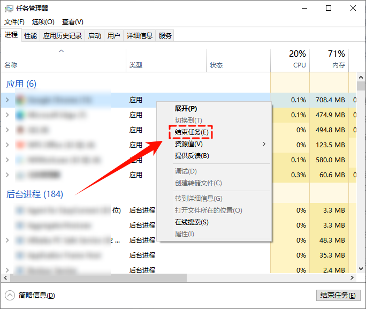Choose 提供反馈(B) in the context menu

coord(214,156)
